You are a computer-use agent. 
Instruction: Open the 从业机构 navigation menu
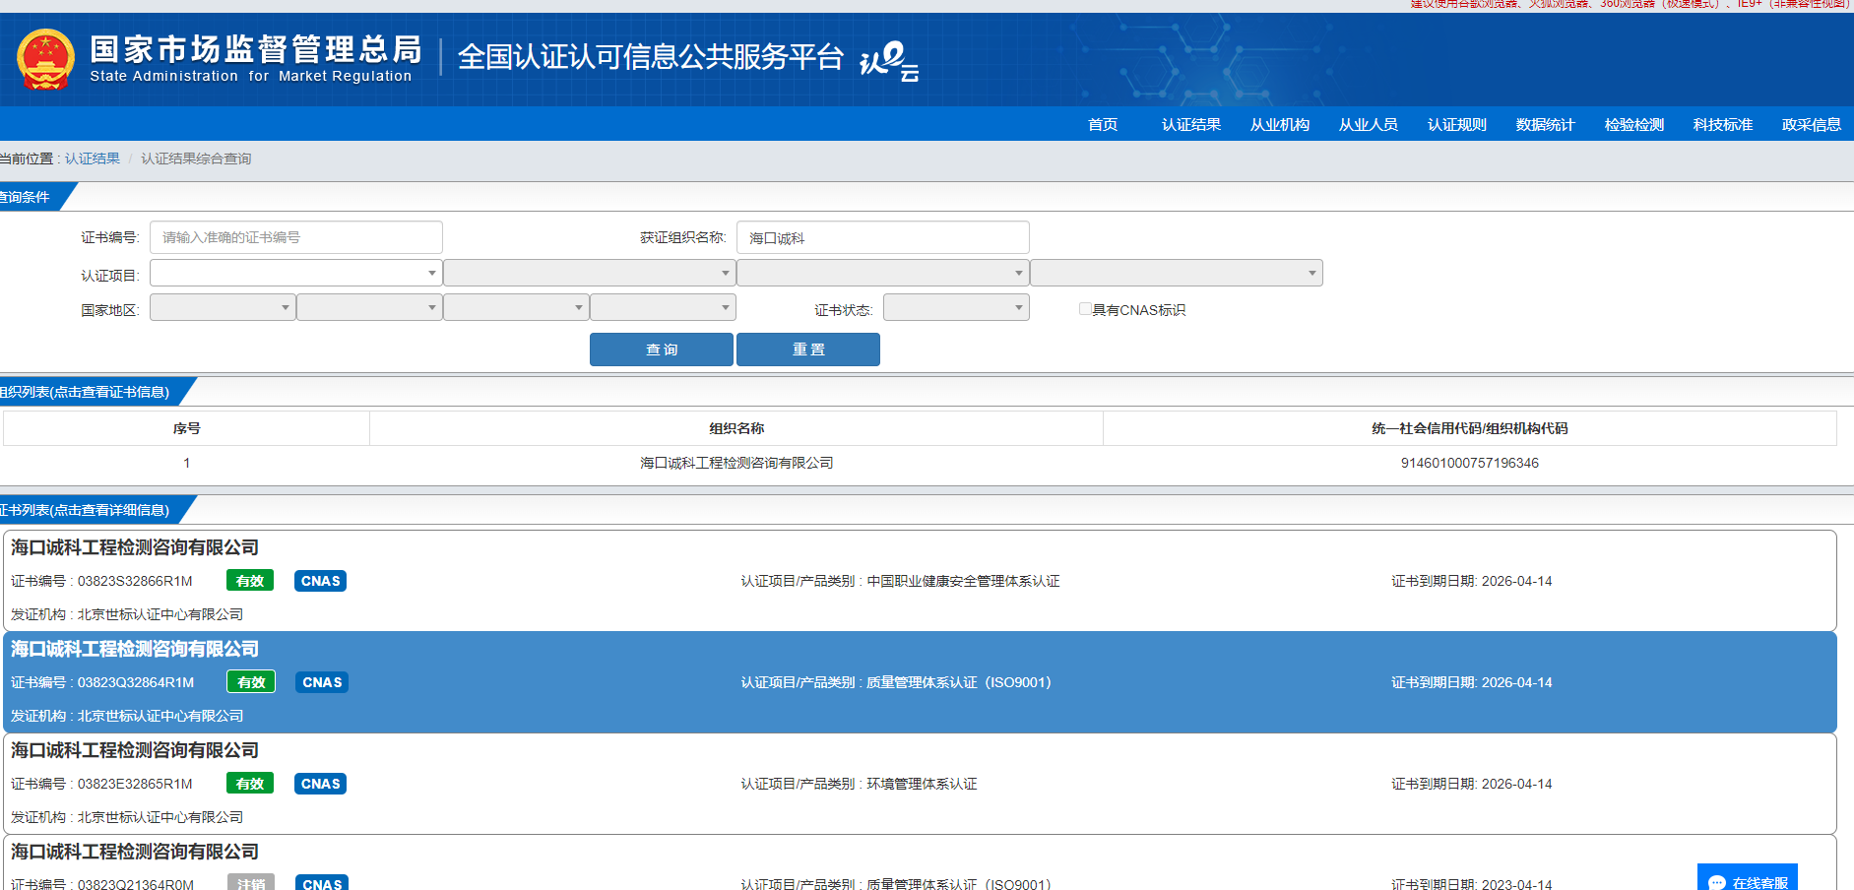point(1279,124)
